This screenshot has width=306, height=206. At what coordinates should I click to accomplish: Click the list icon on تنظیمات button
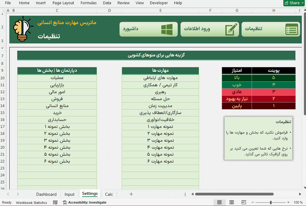[292, 29]
